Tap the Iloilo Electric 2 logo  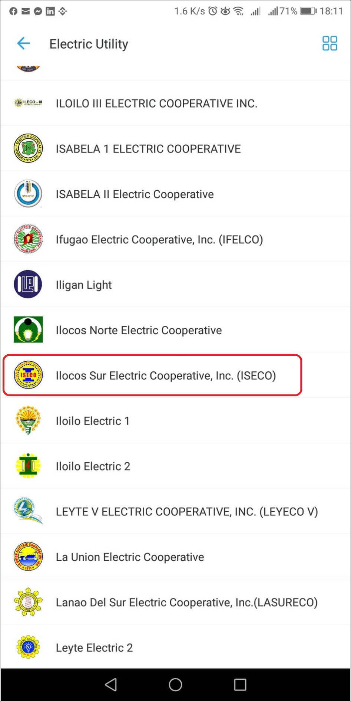28,466
